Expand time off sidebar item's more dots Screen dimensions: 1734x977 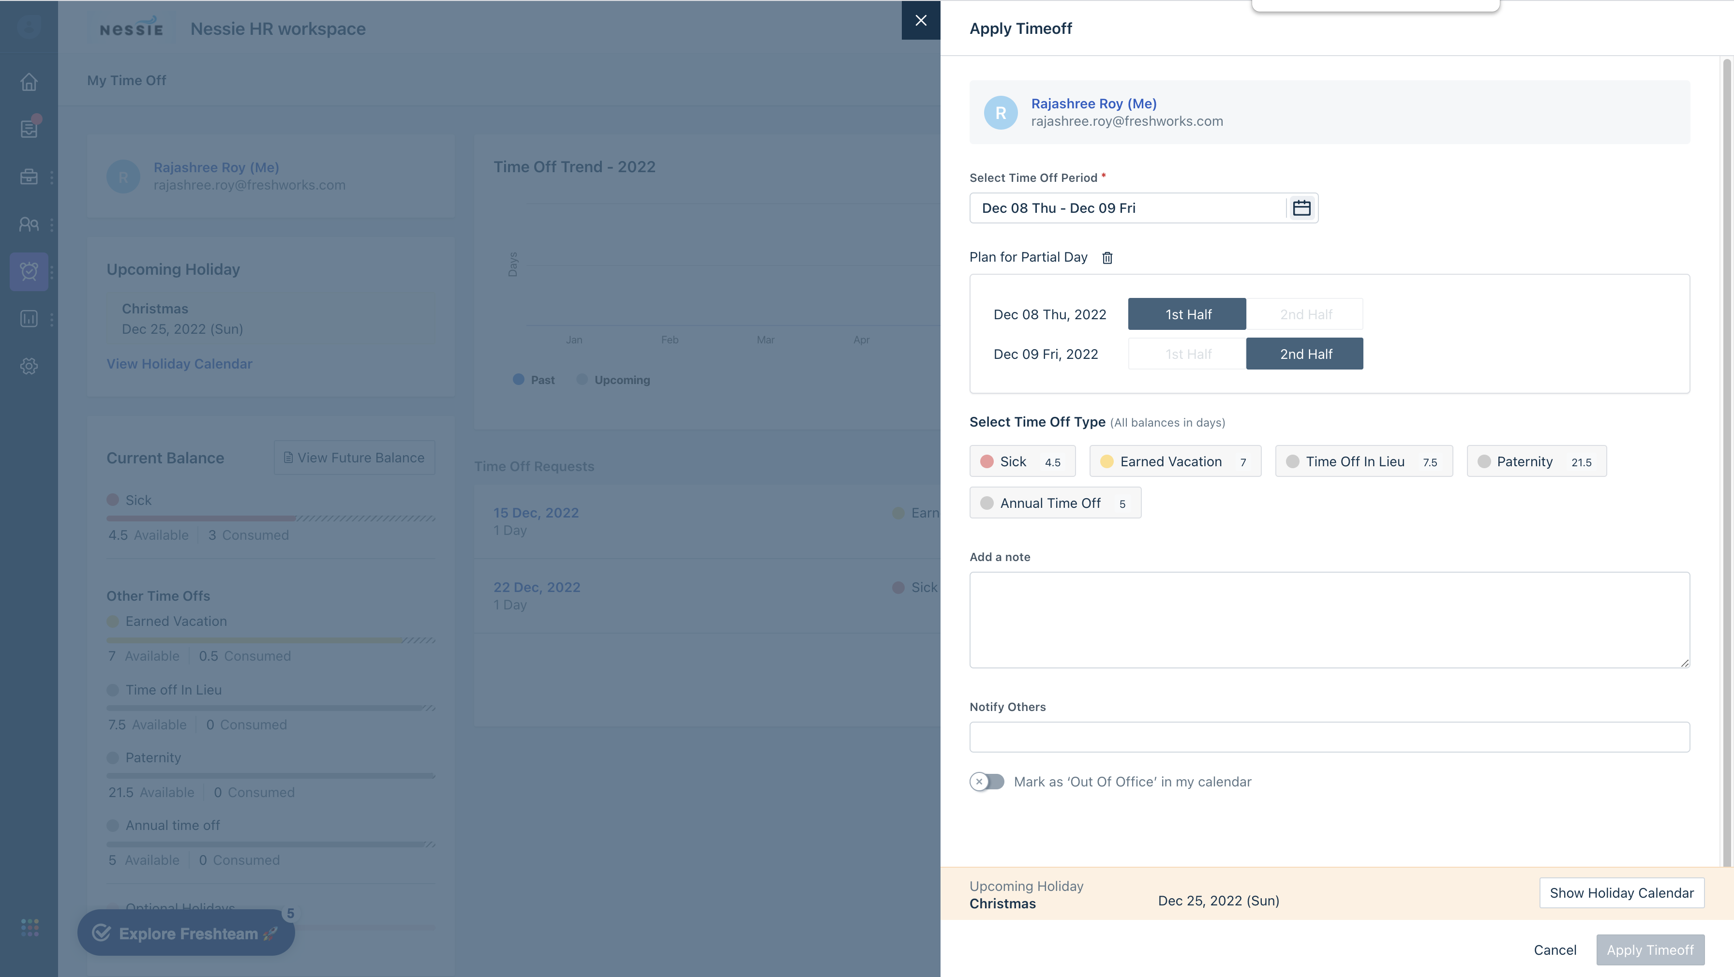52,271
